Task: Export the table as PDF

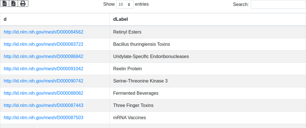Action: point(13,3)
